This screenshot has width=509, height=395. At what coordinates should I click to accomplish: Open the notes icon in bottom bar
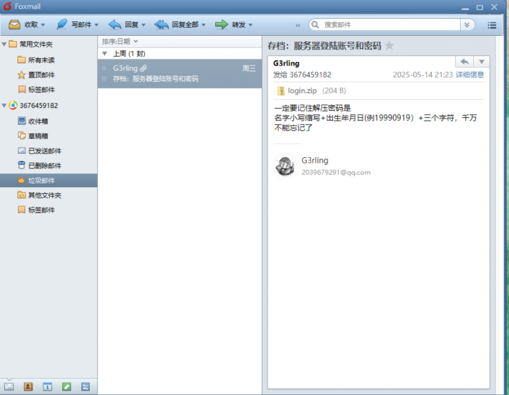(67, 386)
